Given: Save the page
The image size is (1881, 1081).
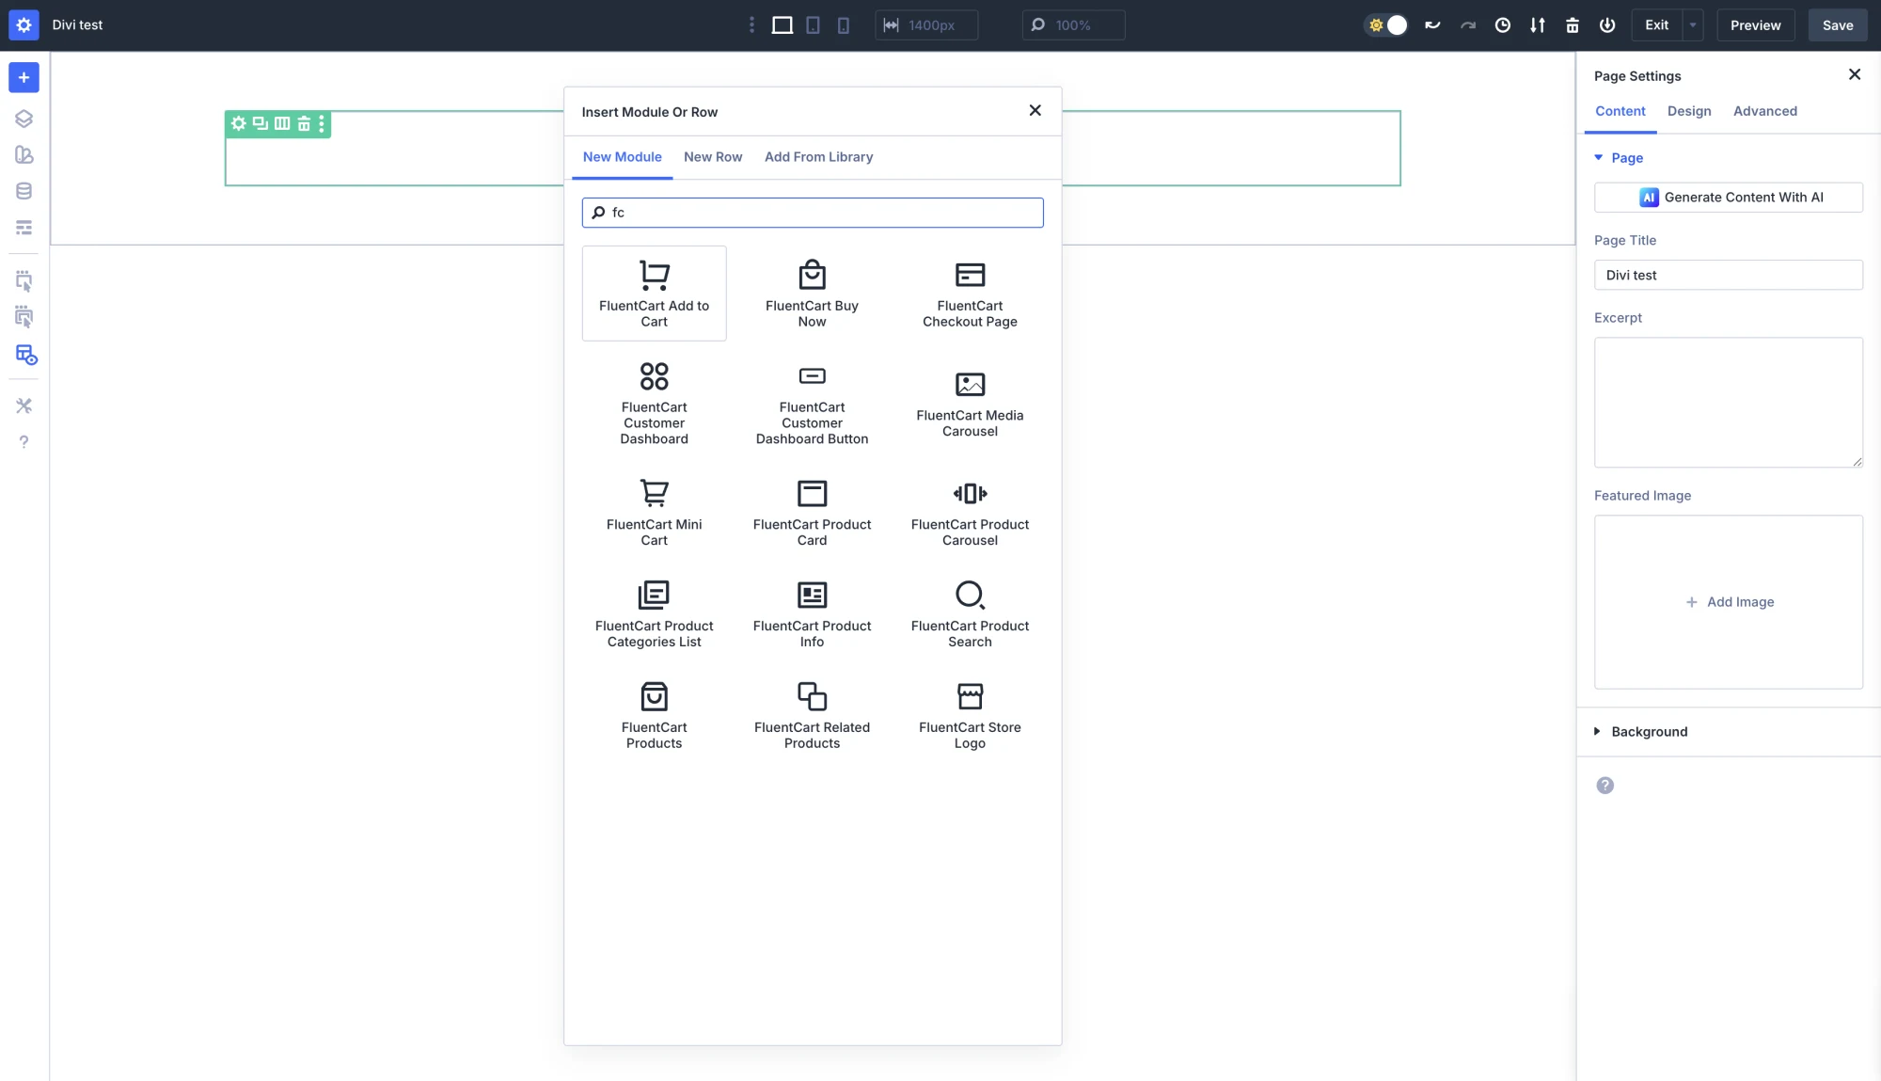Looking at the screenshot, I should tap(1838, 25).
